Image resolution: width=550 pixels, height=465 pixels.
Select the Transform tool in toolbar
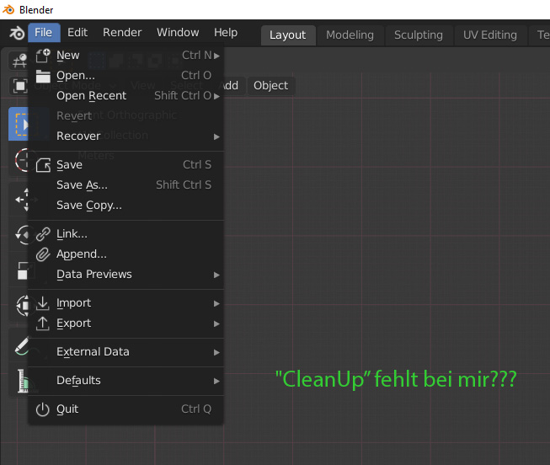(23, 305)
